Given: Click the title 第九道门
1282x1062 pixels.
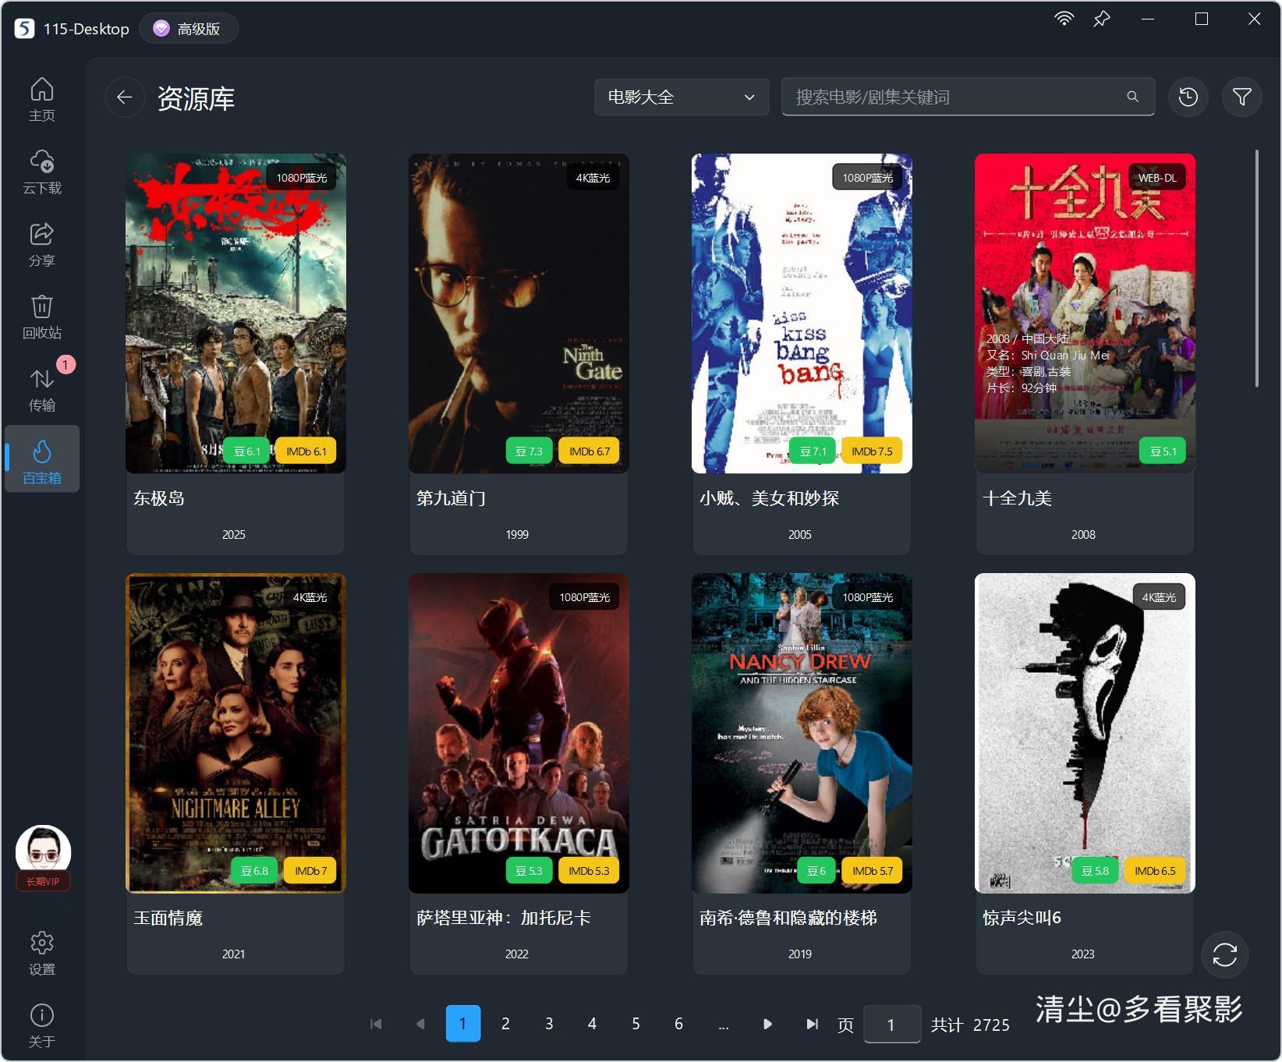Looking at the screenshot, I should (x=451, y=498).
